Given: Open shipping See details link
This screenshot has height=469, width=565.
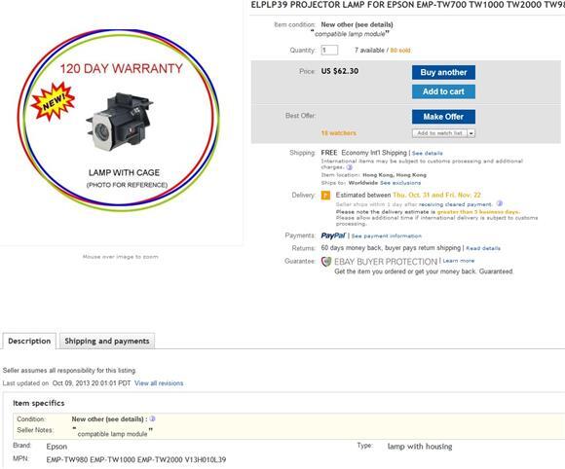Looking at the screenshot, I should [x=428, y=154].
